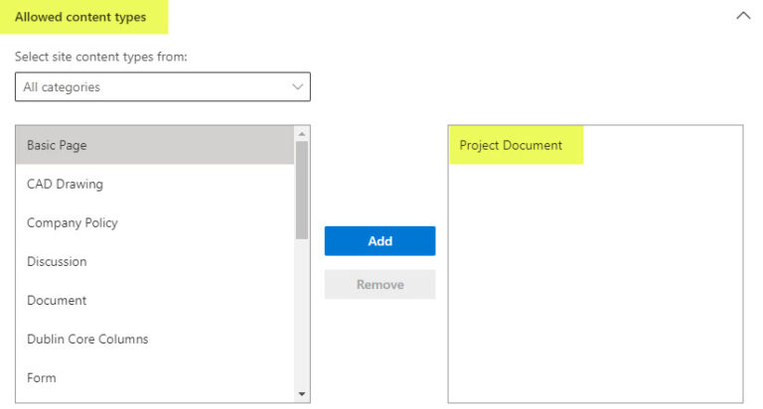Image resolution: width=763 pixels, height=409 pixels.
Task: Click the scrollbar track below the thumb
Action: click(302, 314)
